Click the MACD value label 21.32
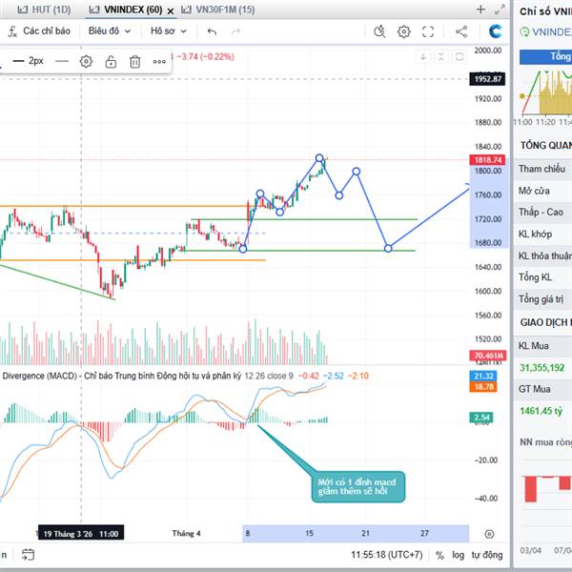Image resolution: width=572 pixels, height=572 pixels. pyautogui.click(x=483, y=376)
